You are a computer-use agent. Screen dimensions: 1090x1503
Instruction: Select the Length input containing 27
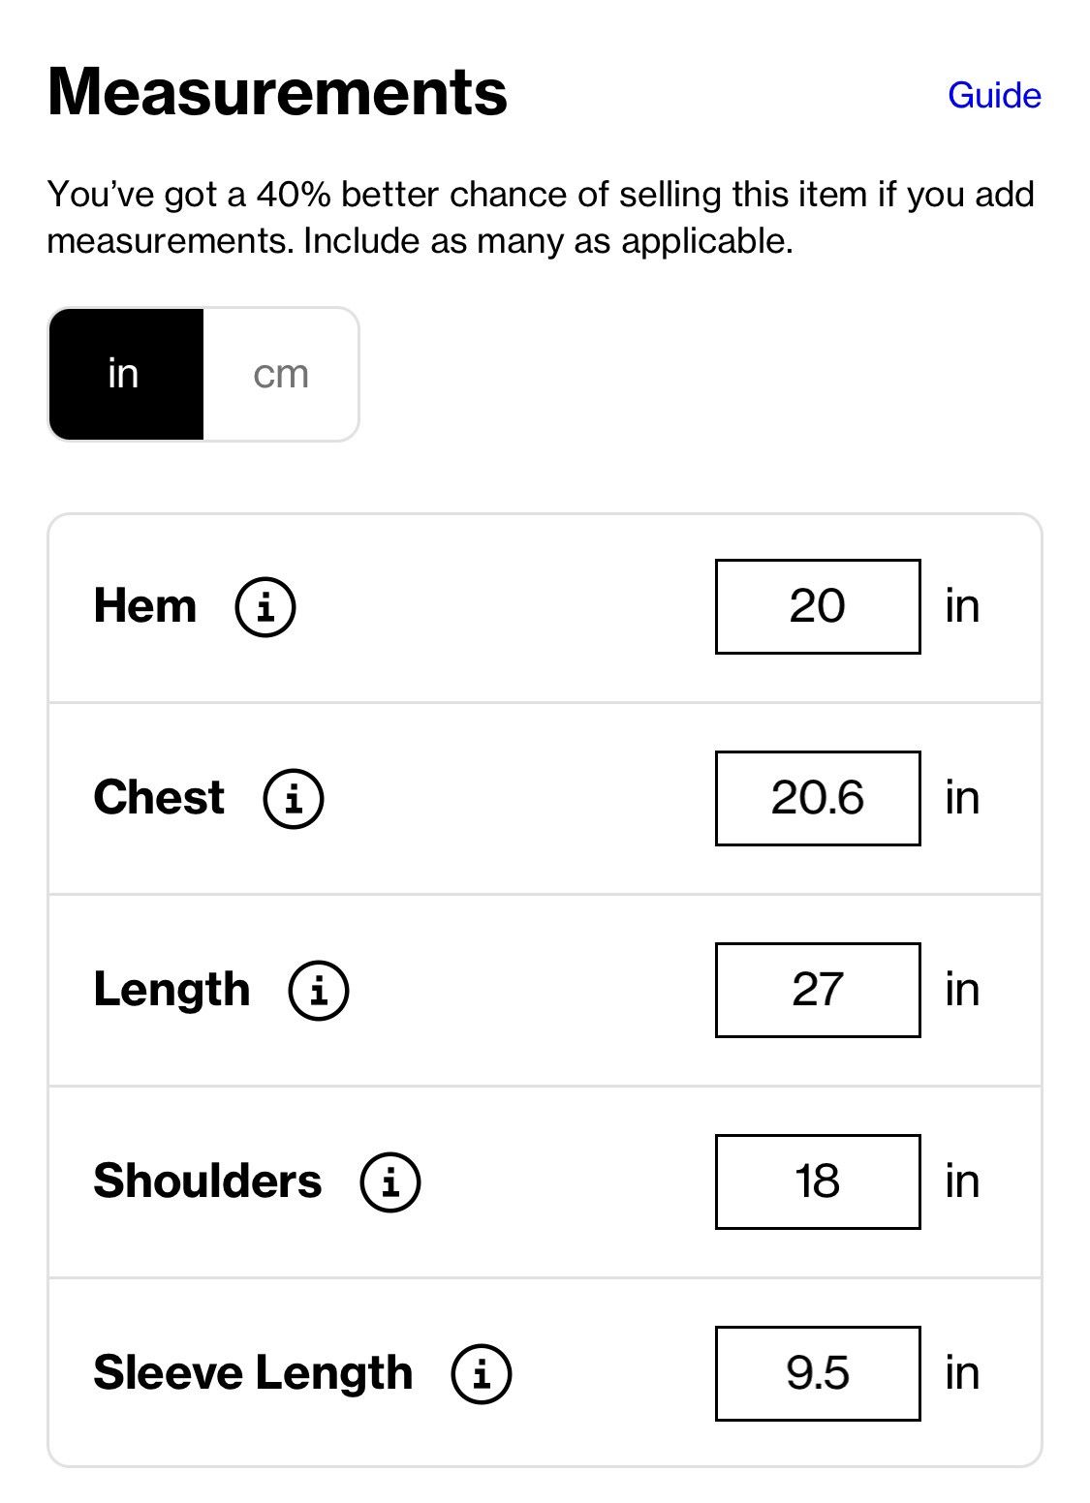click(x=818, y=990)
